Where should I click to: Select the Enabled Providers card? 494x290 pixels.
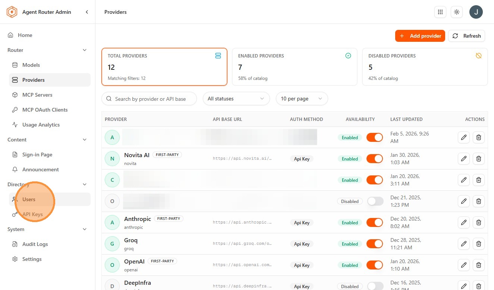[x=295, y=67]
